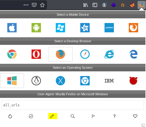Select Linux penguin operating system

[36, 81]
